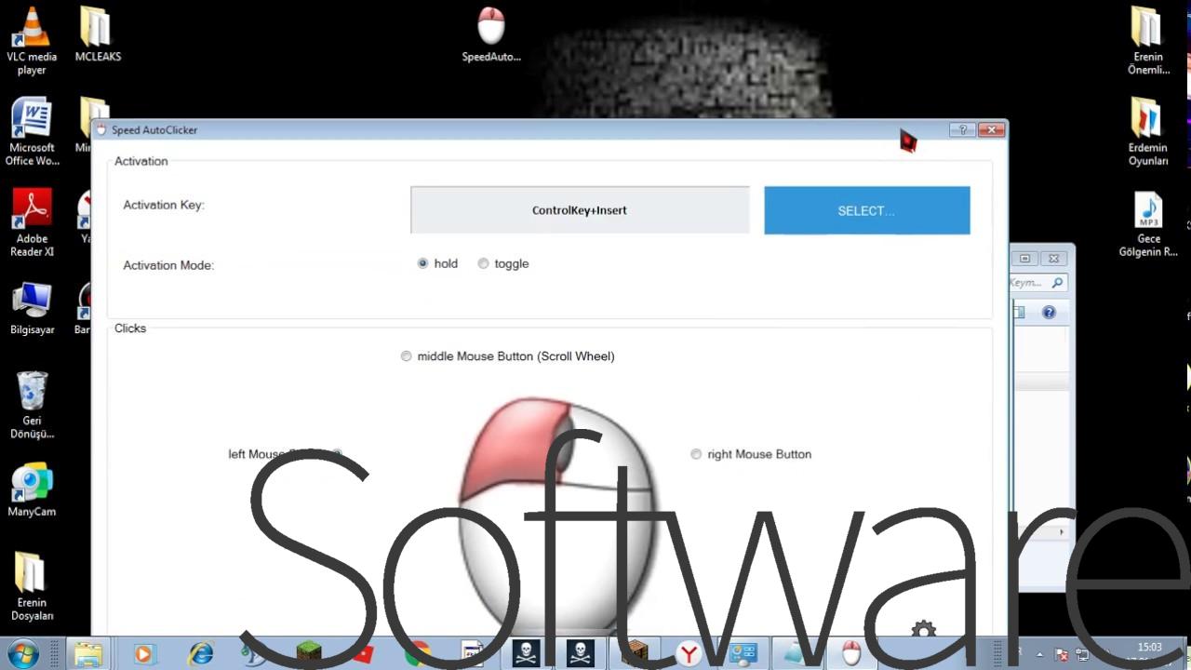
Task: Click the Activation group heading
Action: [x=141, y=161]
